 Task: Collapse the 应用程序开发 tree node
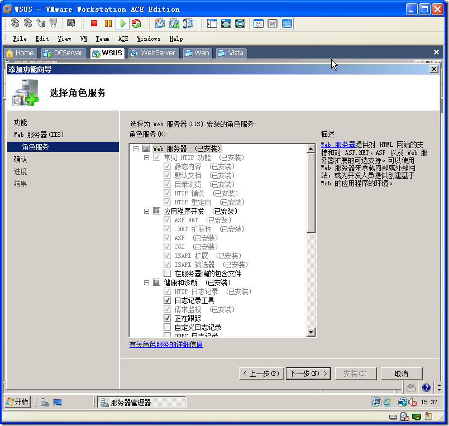[146, 211]
